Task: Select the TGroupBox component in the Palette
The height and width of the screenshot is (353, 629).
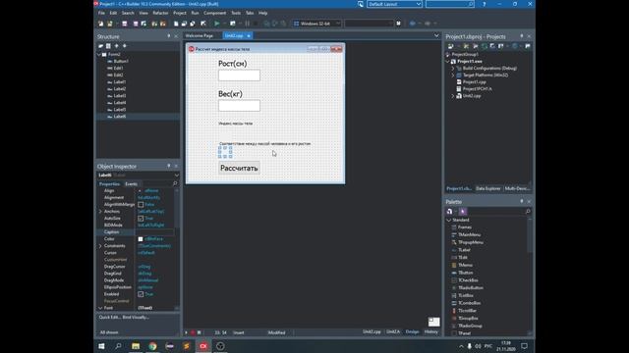Action: (x=468, y=318)
